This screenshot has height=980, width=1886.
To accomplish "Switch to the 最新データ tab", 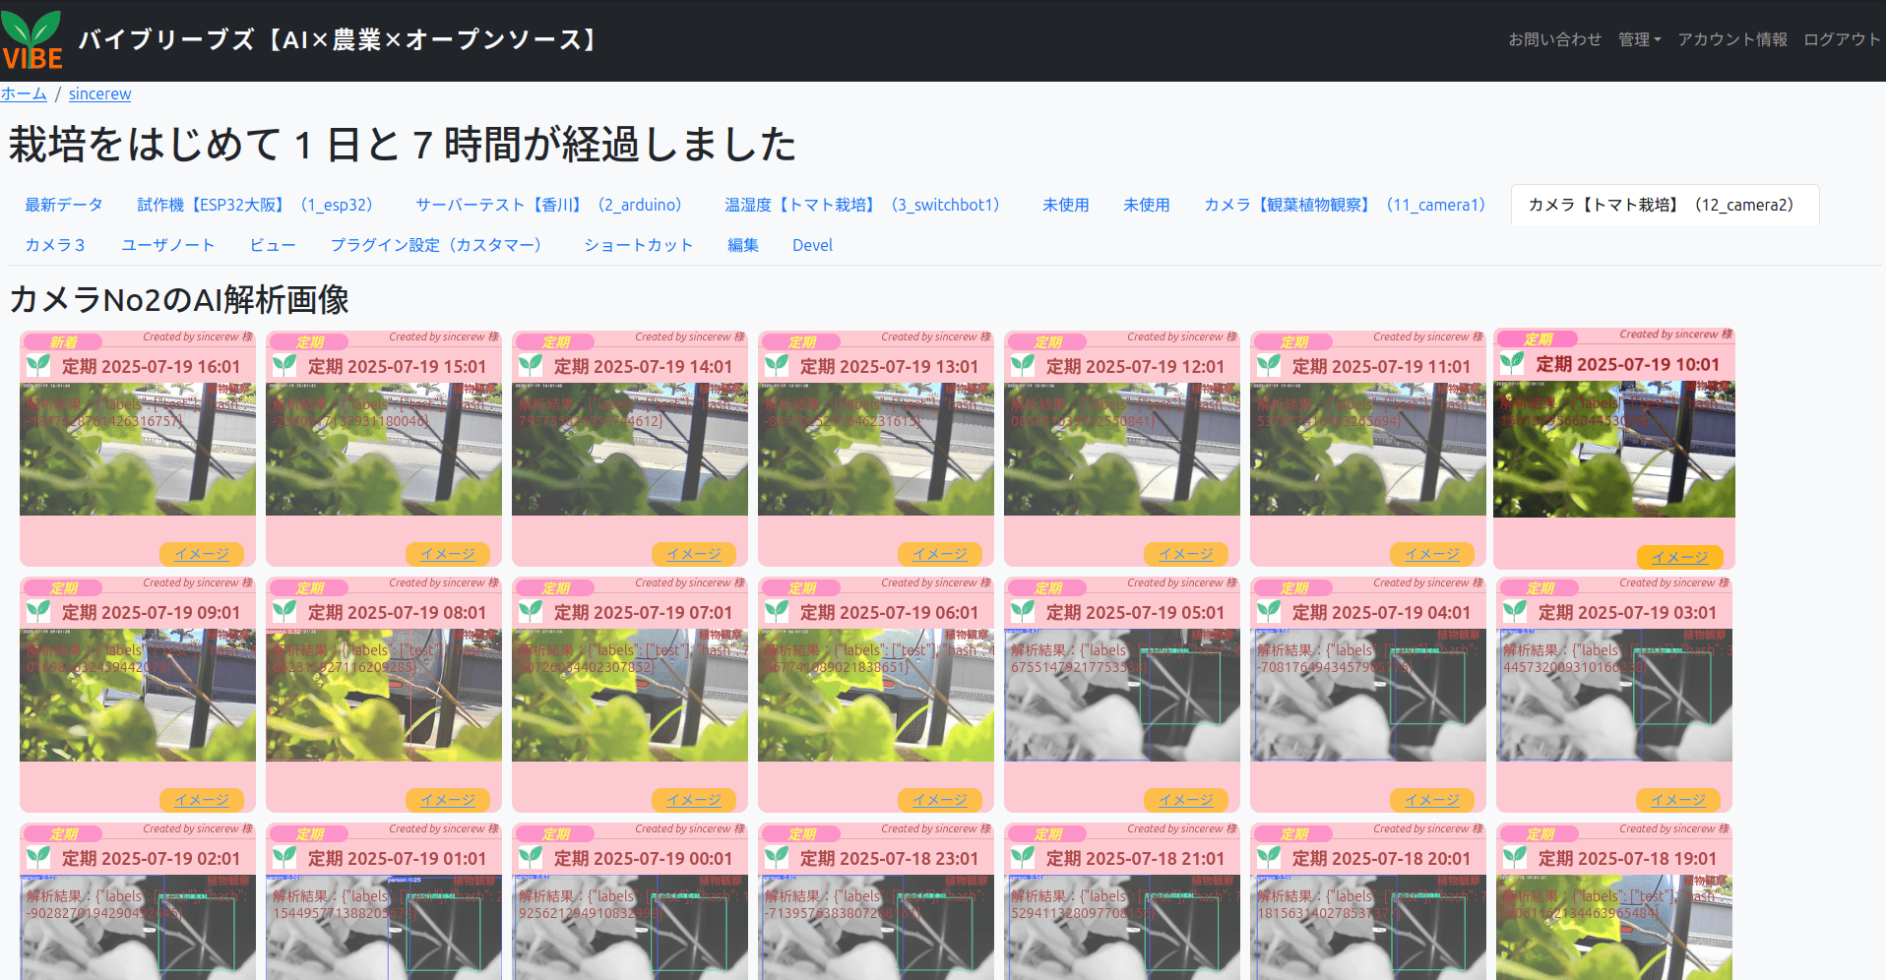I will (x=64, y=205).
